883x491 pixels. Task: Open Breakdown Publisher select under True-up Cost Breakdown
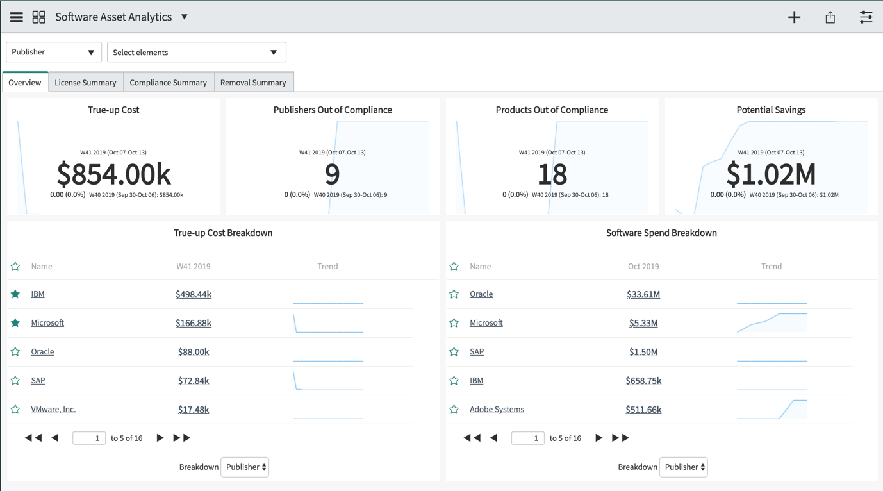245,467
